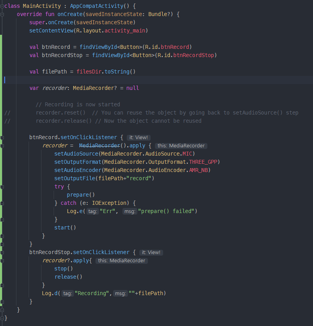Click commented-out recorder.reset() text
The width and height of the screenshot is (313, 326).
tap(61, 113)
